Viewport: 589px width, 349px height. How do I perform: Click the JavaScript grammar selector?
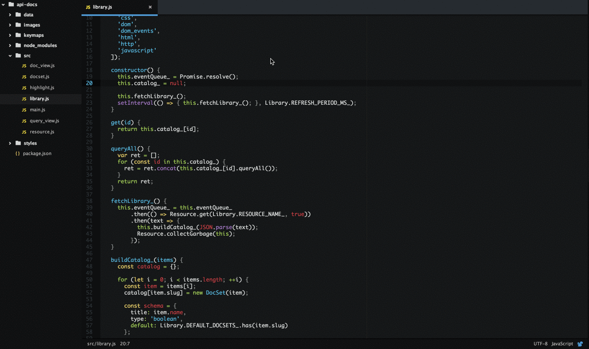click(x=562, y=344)
